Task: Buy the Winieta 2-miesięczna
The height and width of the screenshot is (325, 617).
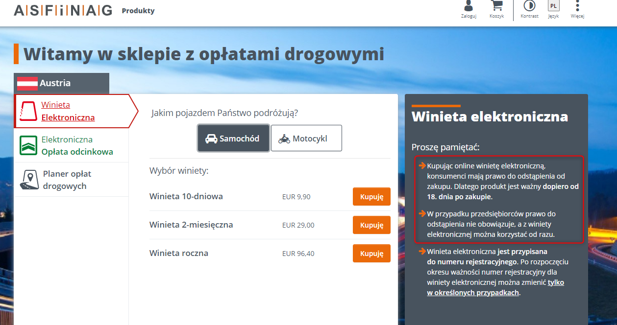Action: pos(371,225)
